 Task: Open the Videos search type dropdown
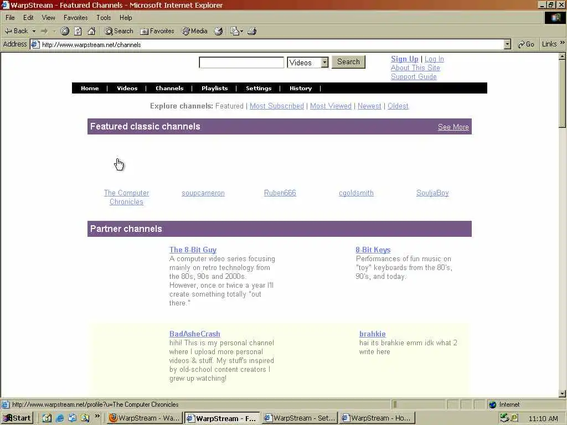308,63
